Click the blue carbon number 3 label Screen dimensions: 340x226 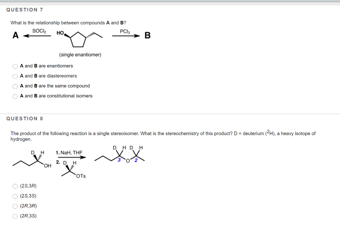[119, 160]
